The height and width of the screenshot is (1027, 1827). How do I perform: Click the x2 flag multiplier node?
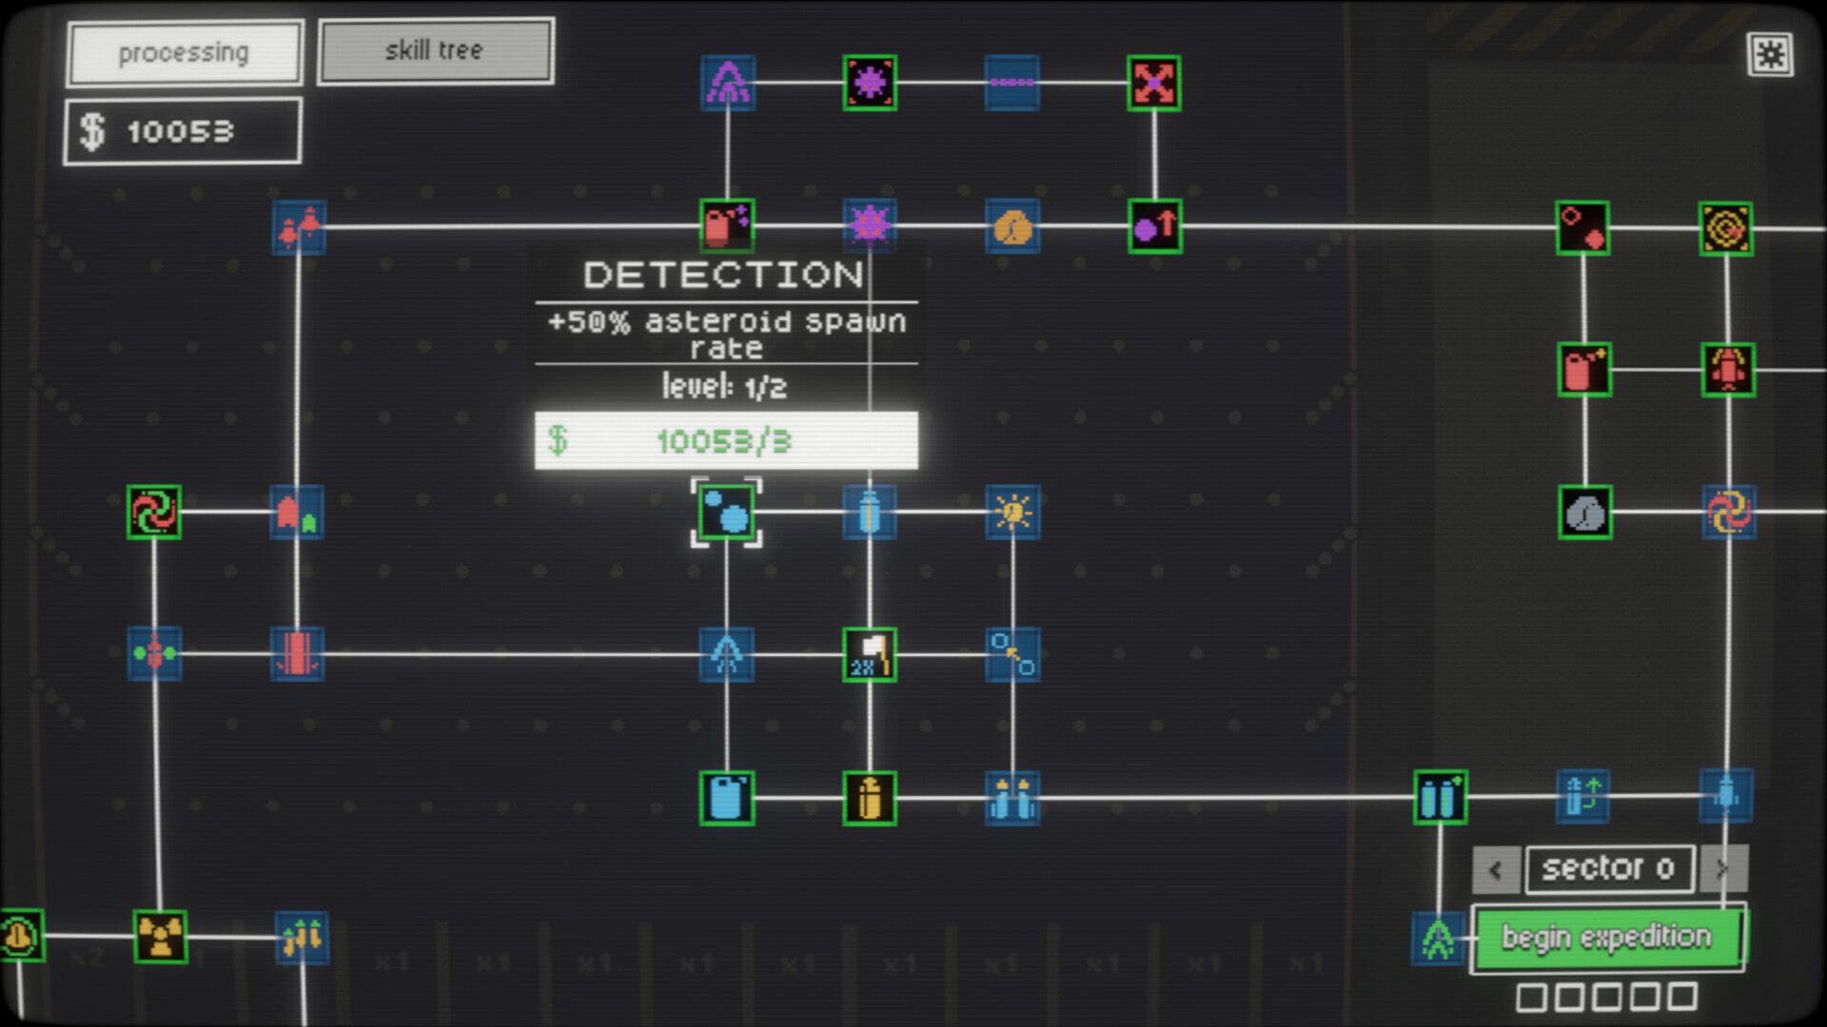point(869,655)
